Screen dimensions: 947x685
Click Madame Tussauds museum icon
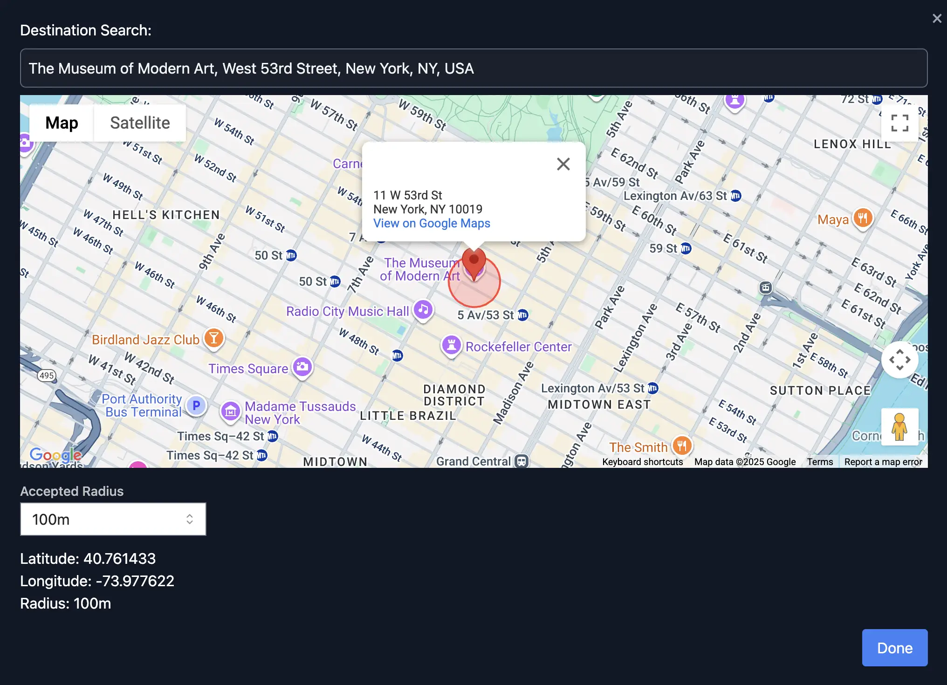click(x=231, y=412)
